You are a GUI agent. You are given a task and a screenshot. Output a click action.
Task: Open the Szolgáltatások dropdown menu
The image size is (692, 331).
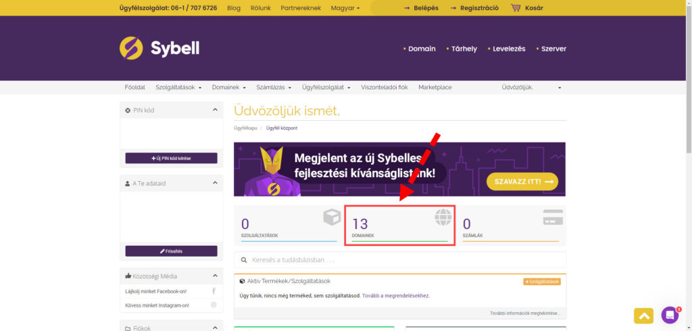178,87
